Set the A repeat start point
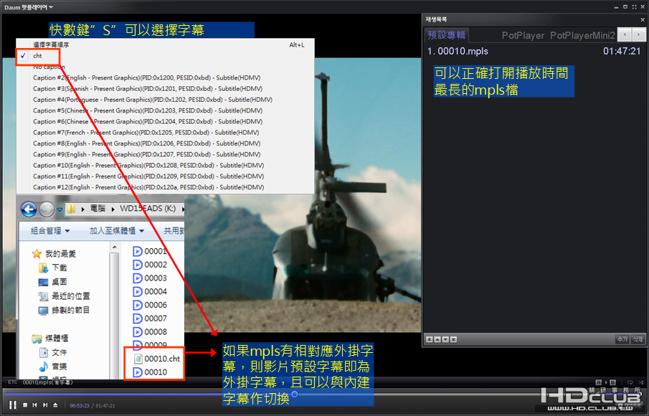 [598, 382]
